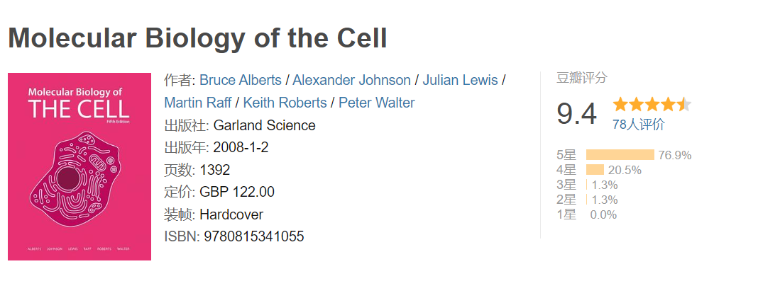The image size is (758, 281).
Task: Click the 2星 rating bar
Action: click(x=586, y=200)
